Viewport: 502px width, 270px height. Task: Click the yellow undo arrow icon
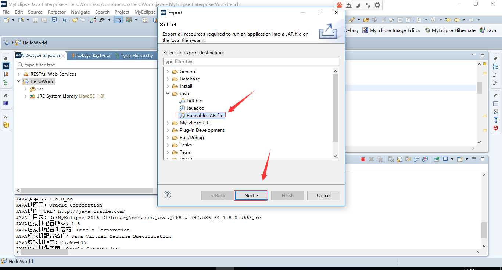75,20
